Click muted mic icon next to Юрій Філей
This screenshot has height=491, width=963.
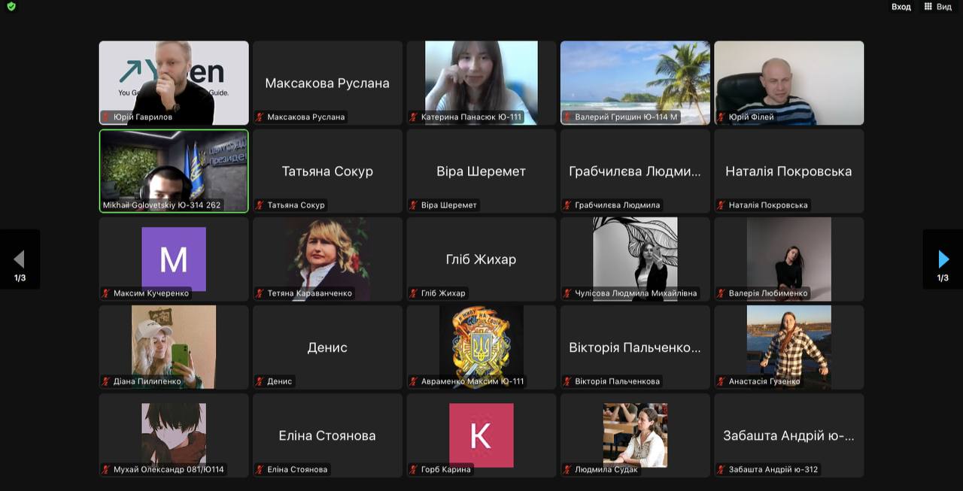(x=722, y=117)
